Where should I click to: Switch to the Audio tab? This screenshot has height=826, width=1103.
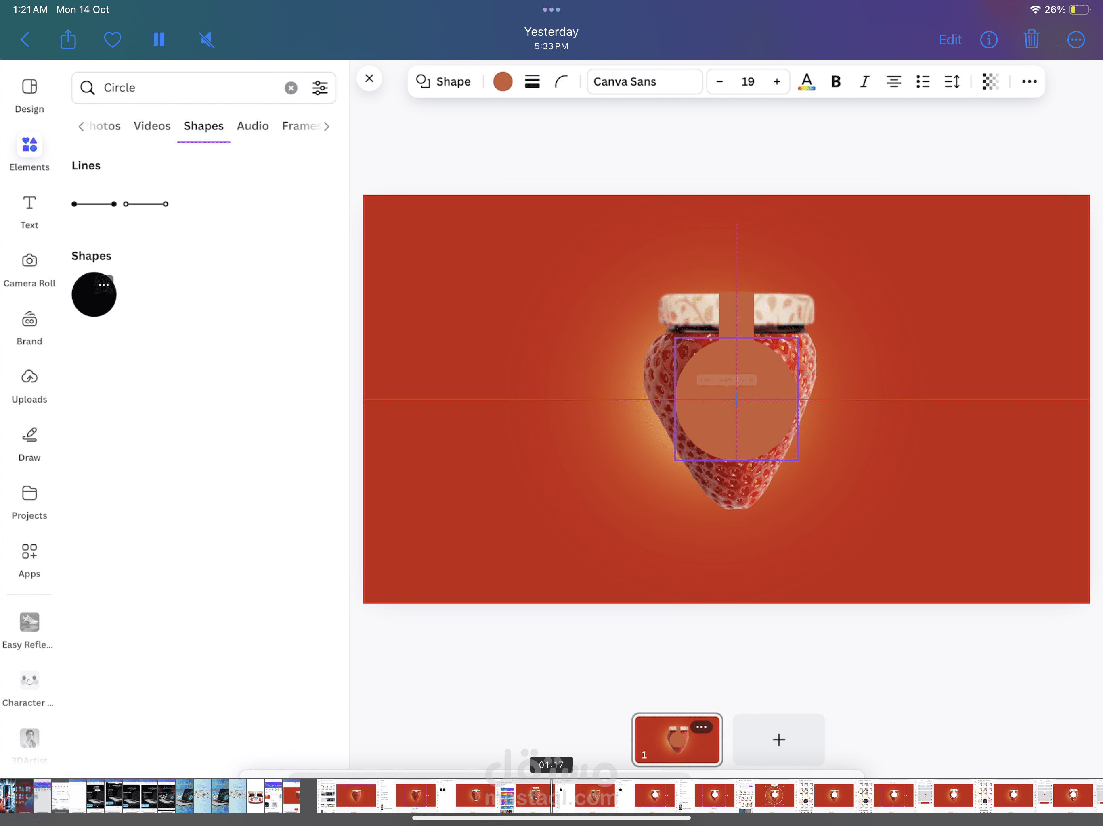(x=252, y=126)
